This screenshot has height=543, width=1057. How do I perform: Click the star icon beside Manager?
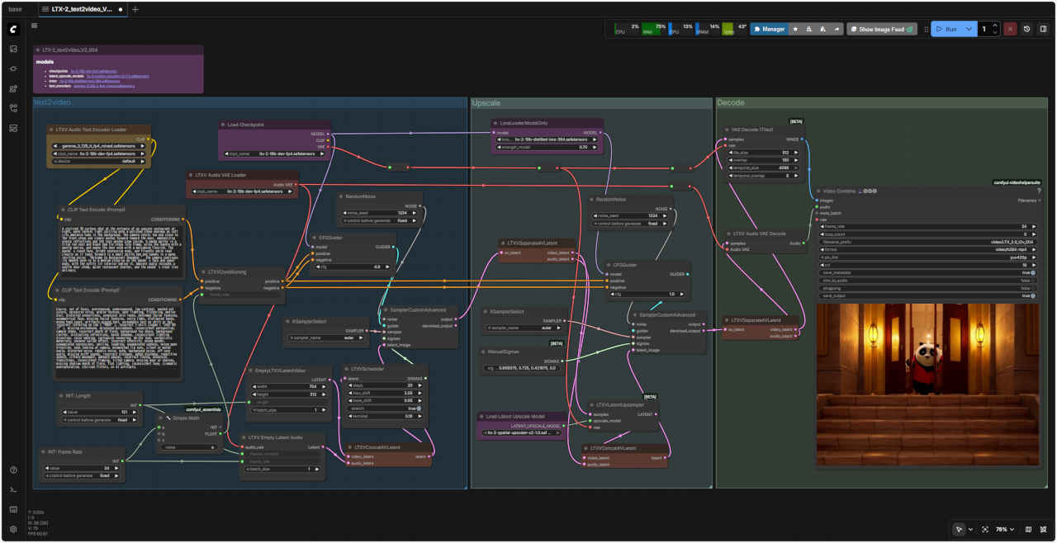[795, 29]
